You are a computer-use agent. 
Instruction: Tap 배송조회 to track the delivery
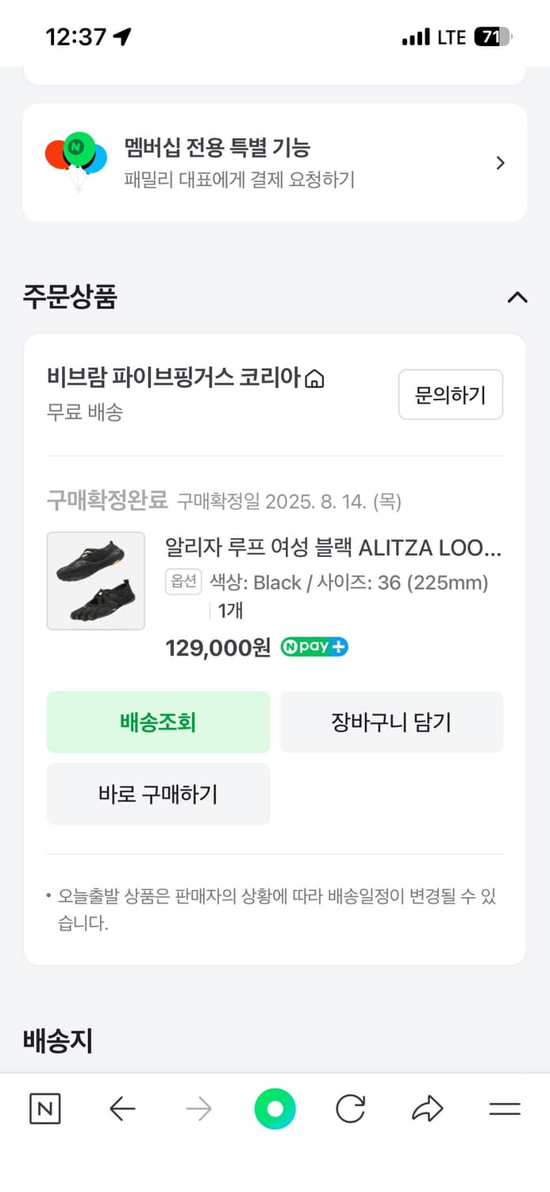(158, 722)
